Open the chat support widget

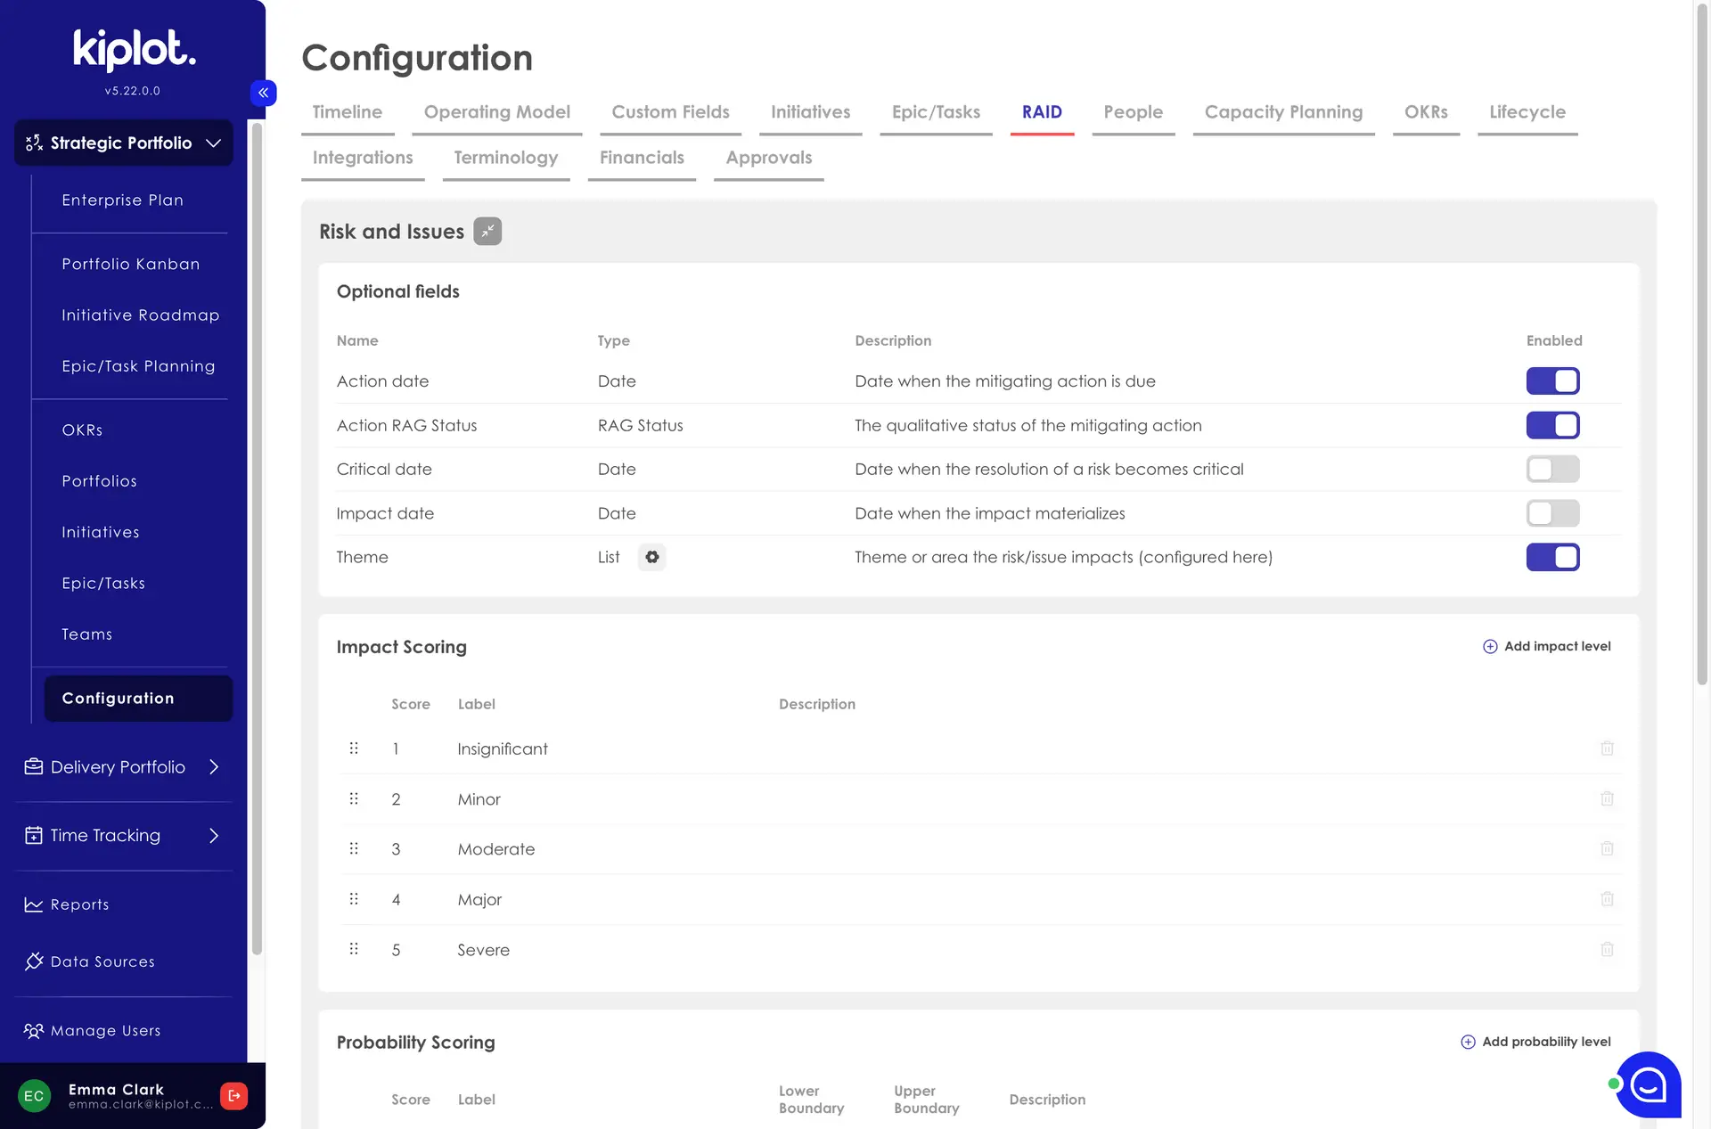1648,1085
